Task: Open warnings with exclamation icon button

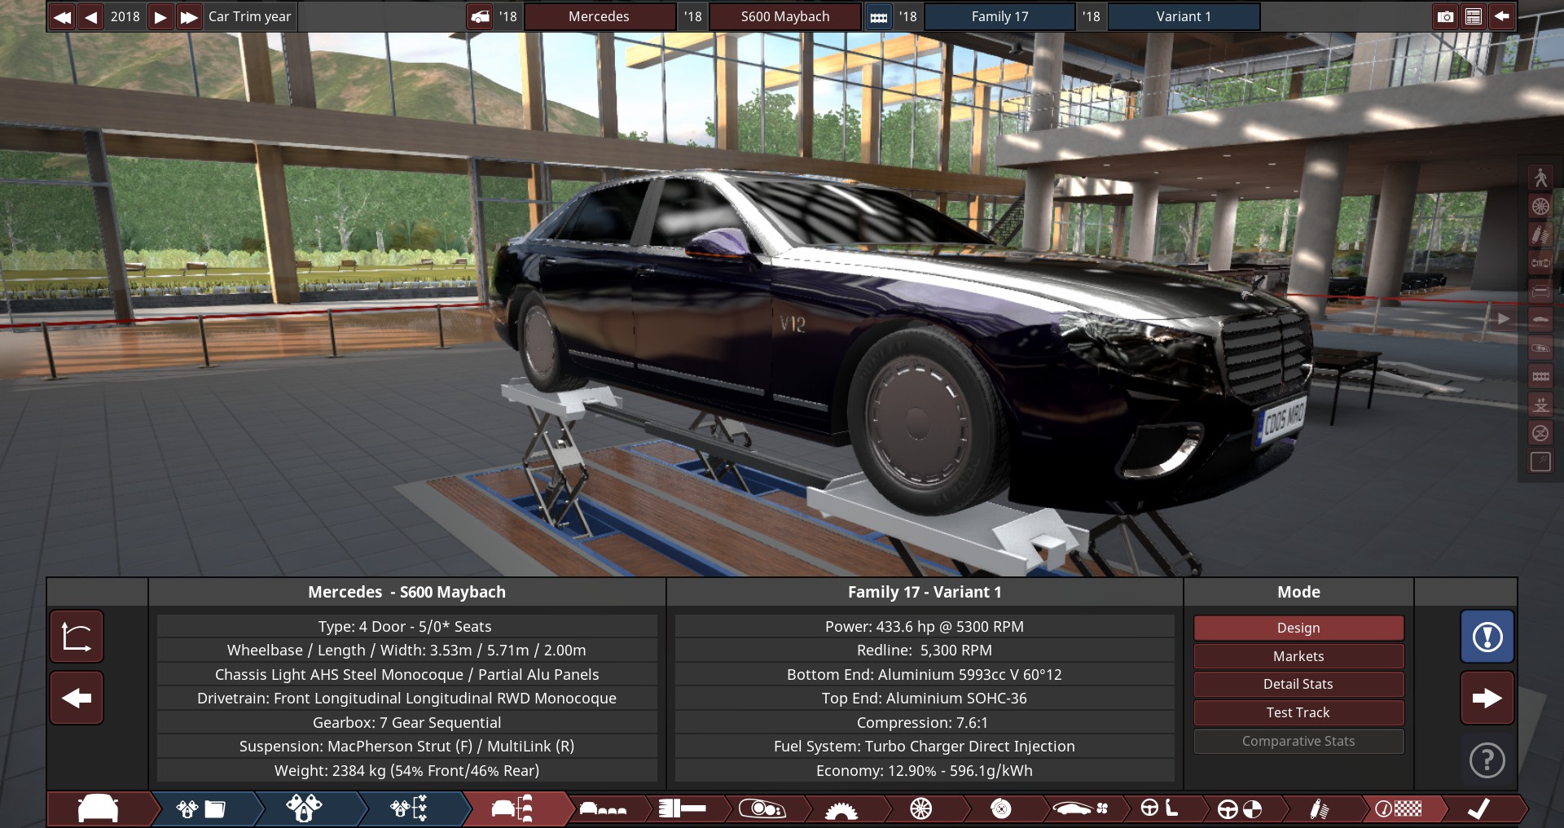Action: (1487, 637)
